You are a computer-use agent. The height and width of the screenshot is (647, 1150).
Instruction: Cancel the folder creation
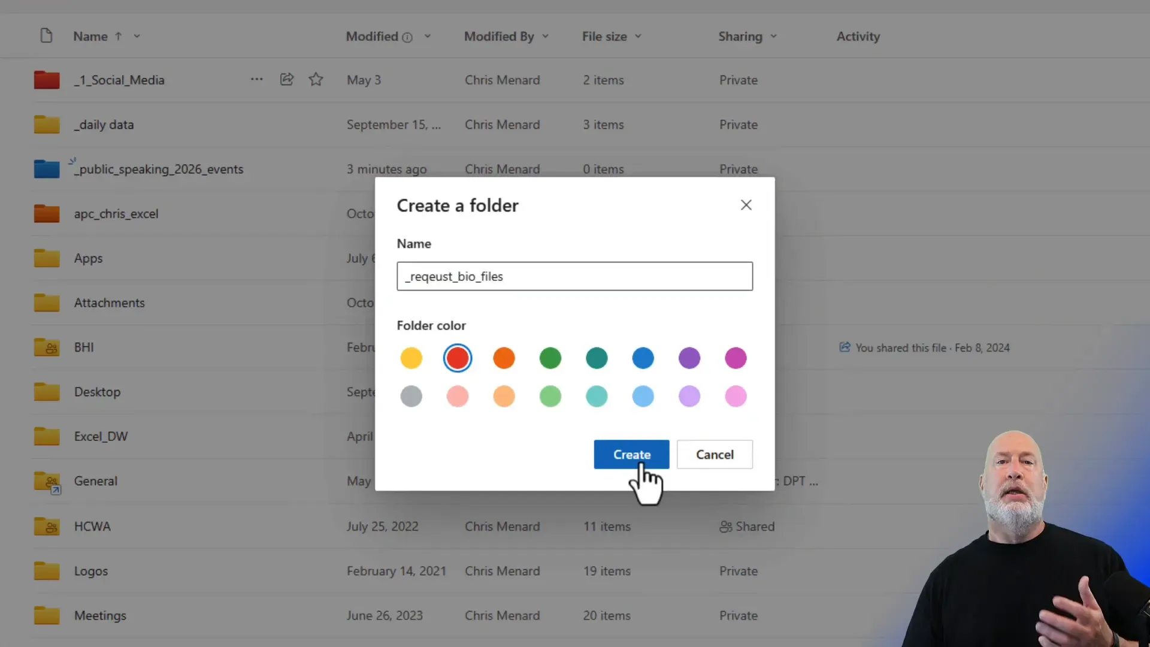coord(715,455)
